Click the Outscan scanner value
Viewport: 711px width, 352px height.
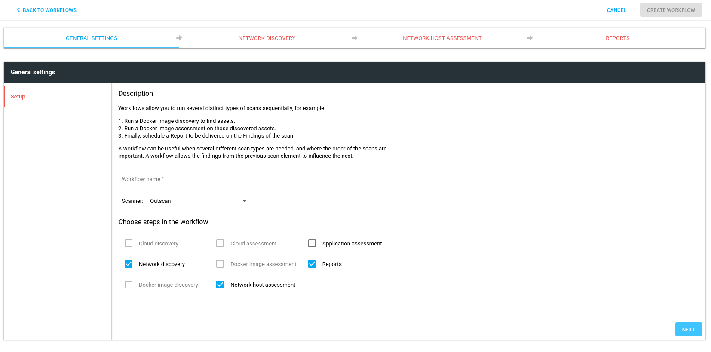tap(160, 201)
